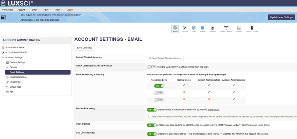The width and height of the screenshot is (297, 139).
Task: Click the Save Changes button
Action: (x=84, y=48)
